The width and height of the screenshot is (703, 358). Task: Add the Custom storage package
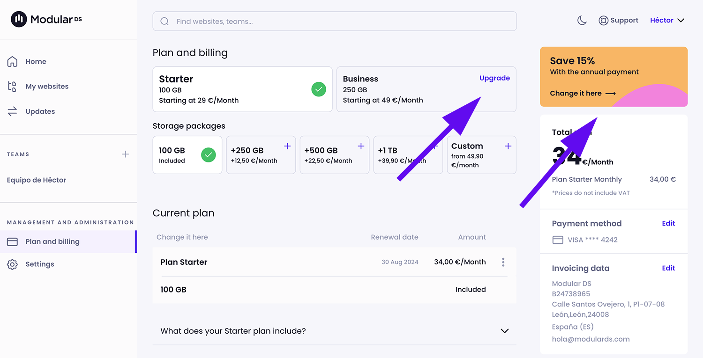click(508, 146)
